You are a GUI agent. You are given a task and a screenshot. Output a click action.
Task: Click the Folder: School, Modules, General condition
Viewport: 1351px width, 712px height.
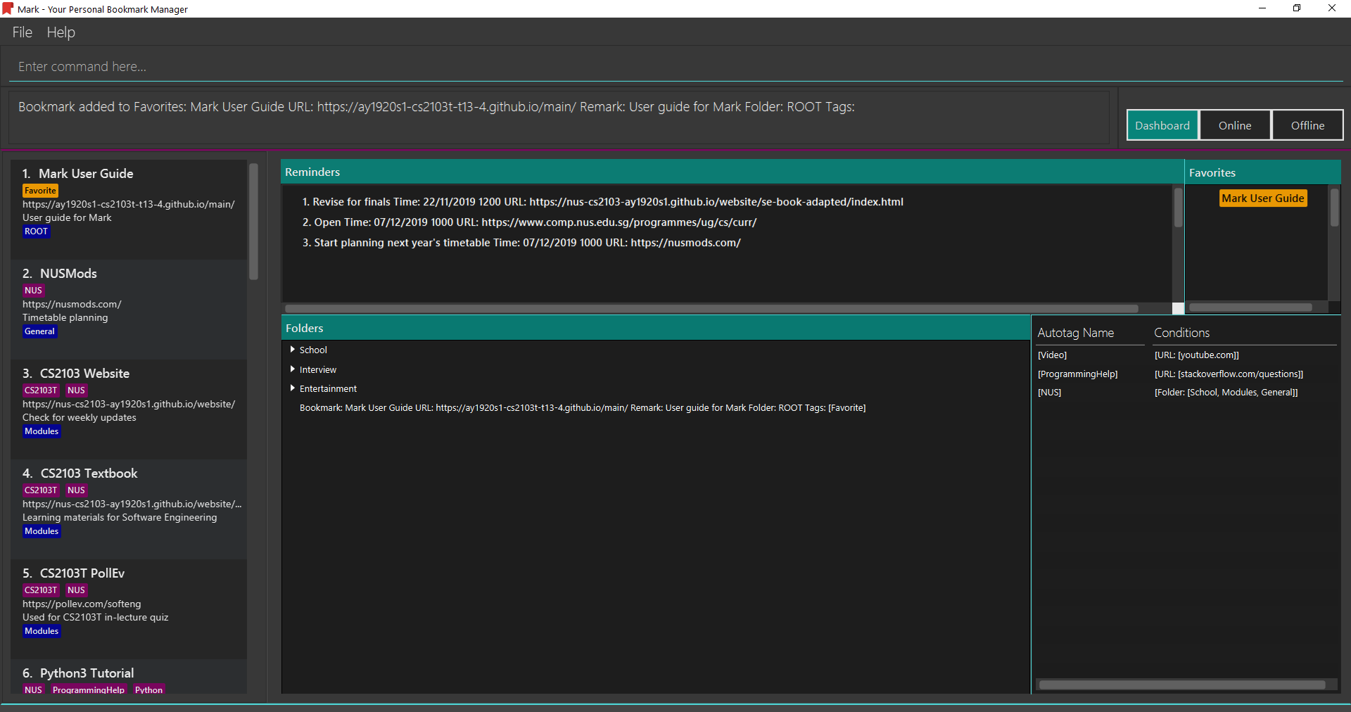click(x=1226, y=393)
